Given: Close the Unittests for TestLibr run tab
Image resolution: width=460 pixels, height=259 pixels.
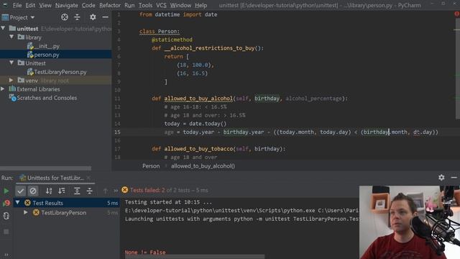Looking at the screenshot, I should (88, 178).
